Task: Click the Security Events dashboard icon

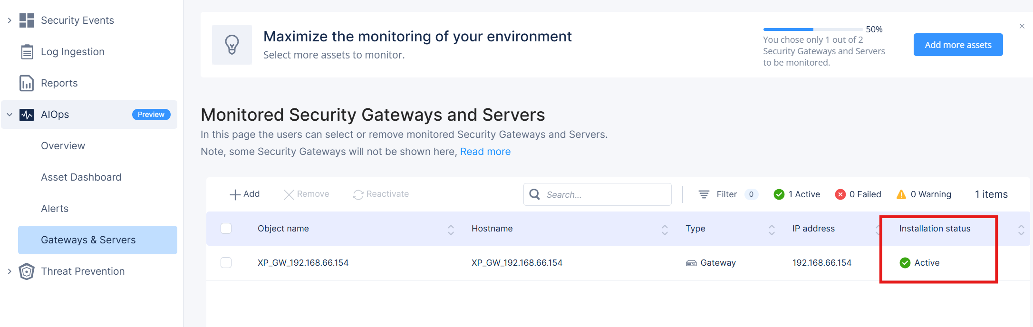Action: coord(27,20)
